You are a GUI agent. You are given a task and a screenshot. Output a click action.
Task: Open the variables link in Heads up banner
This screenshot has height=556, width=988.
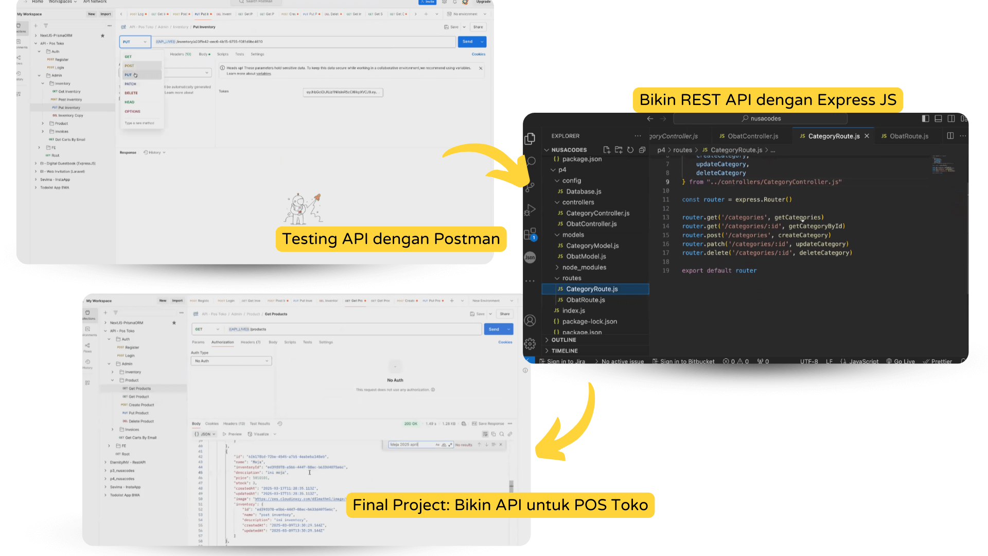263,74
